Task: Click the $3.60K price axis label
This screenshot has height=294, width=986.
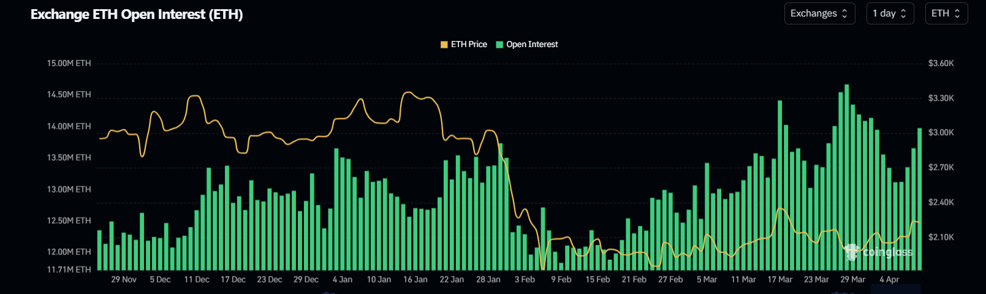Action: 941,63
